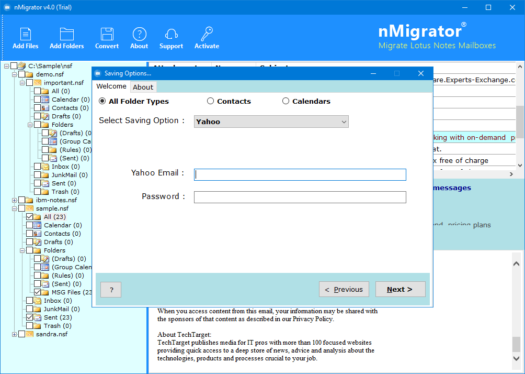This screenshot has height=374, width=525.
Task: Click Drafts icon under sample.nsf
Action: point(37,242)
